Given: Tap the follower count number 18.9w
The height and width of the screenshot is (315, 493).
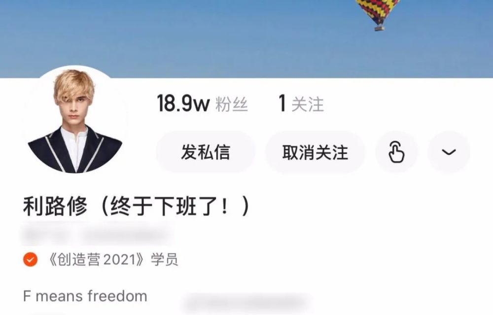Looking at the screenshot, I should 183,104.
